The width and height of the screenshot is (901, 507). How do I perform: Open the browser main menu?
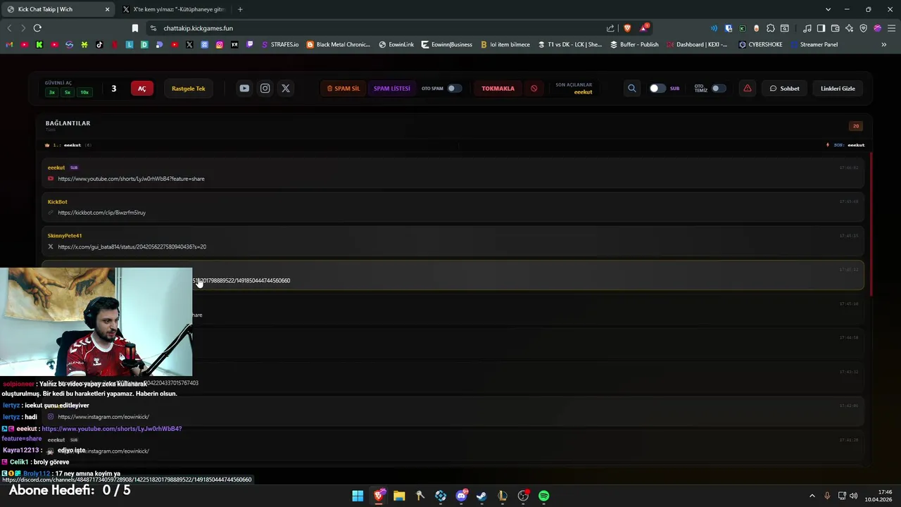click(x=891, y=28)
